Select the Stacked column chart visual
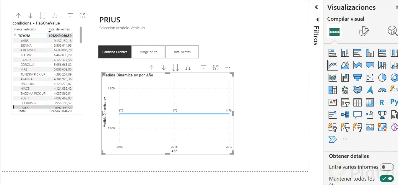The height and width of the screenshot is (185, 398). pos(345,53)
